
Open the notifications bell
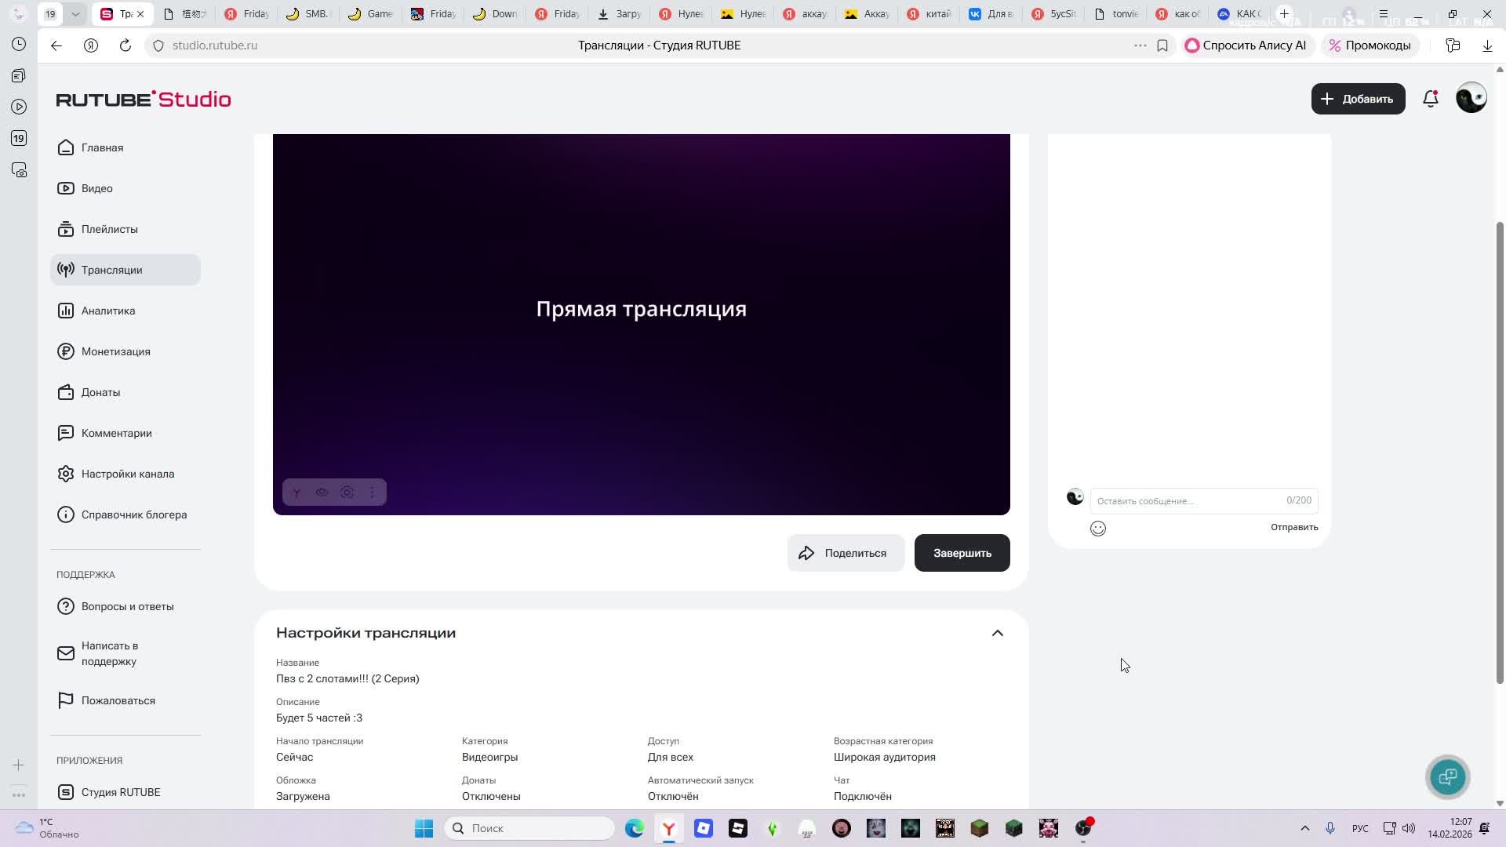point(1430,99)
